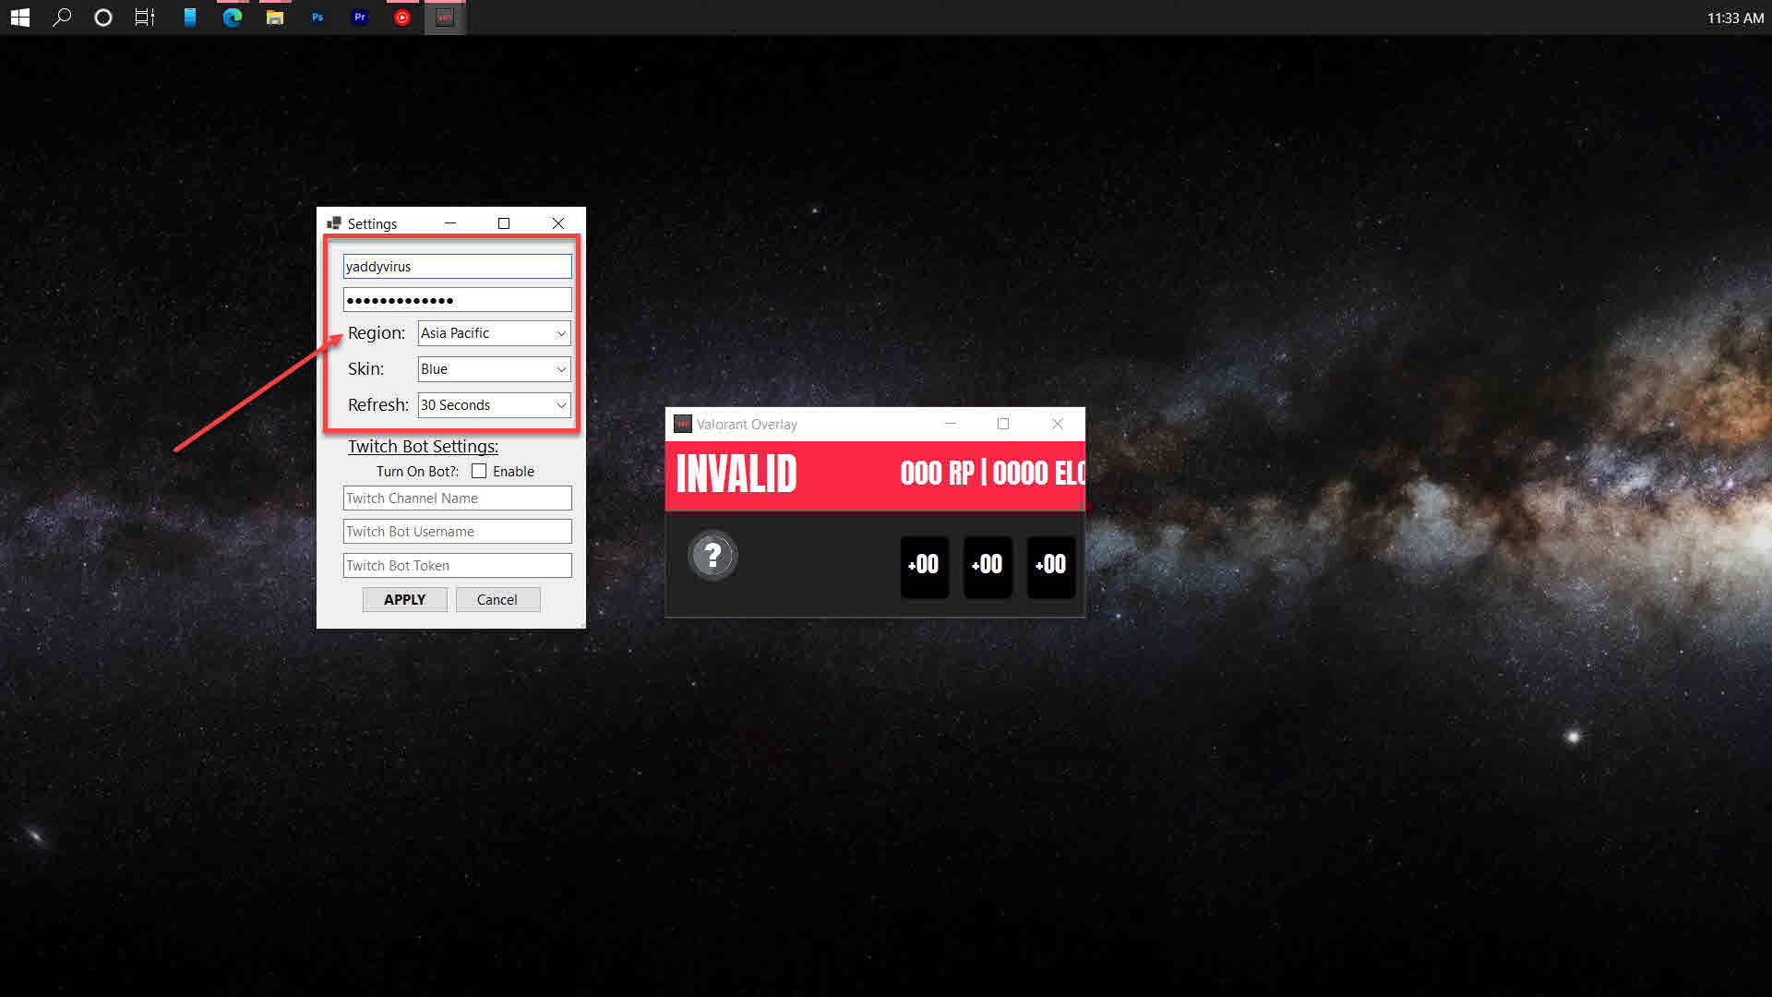
Task: Click the 11:33 AM clock
Action: click(x=1735, y=18)
